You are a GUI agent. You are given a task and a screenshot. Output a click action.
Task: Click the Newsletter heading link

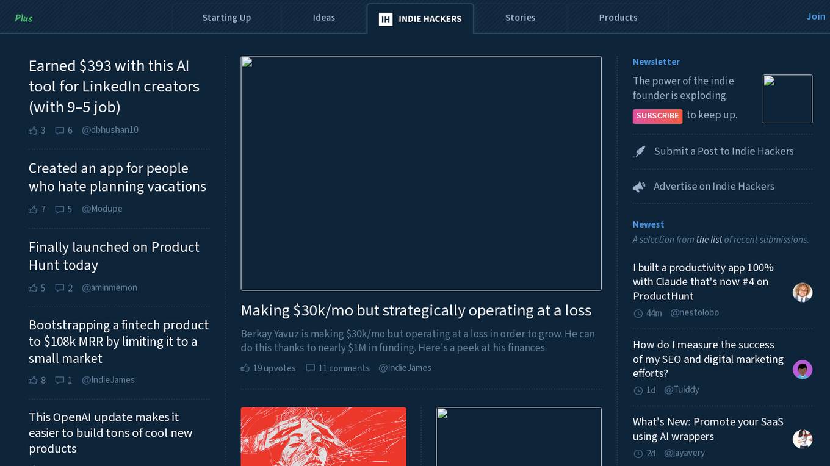pyautogui.click(x=656, y=62)
